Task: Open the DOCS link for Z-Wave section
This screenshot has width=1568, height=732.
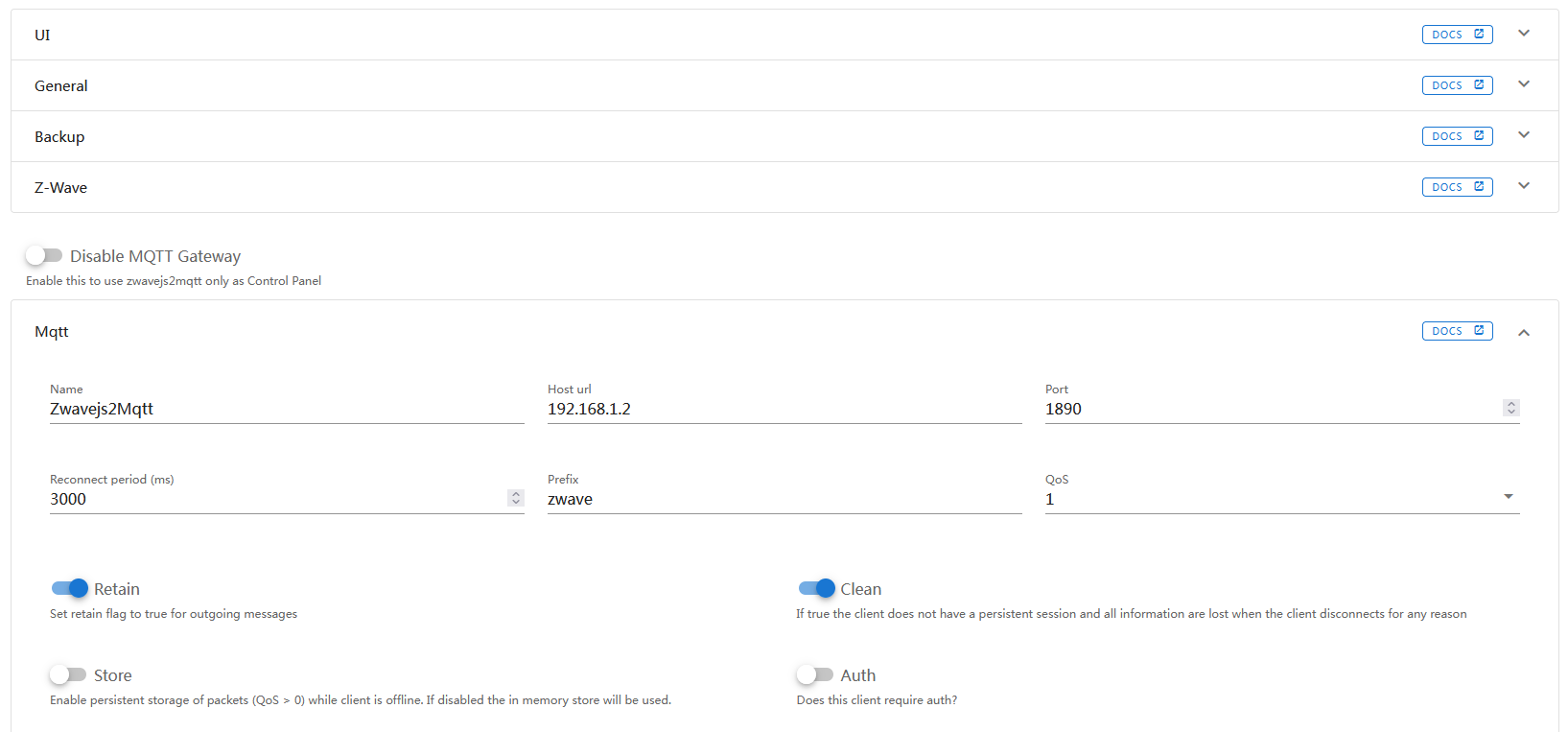Action: [x=1457, y=187]
